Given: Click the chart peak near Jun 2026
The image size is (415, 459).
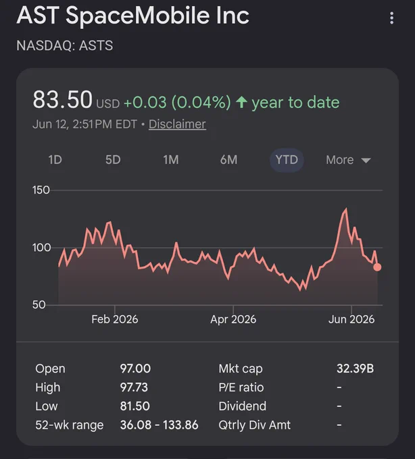Looking at the screenshot, I should 346,209.
